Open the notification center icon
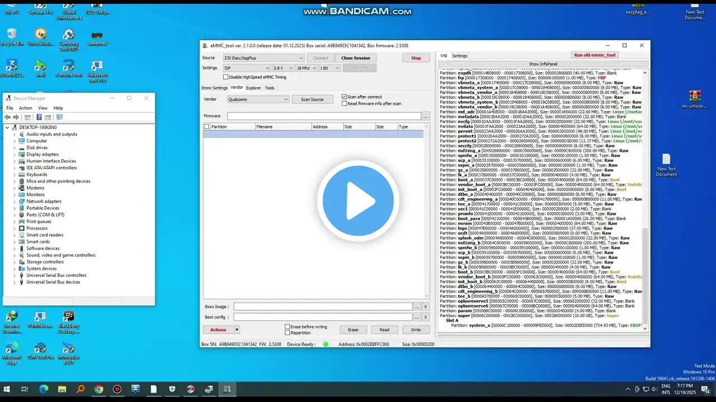The width and height of the screenshot is (716, 402). [706, 389]
